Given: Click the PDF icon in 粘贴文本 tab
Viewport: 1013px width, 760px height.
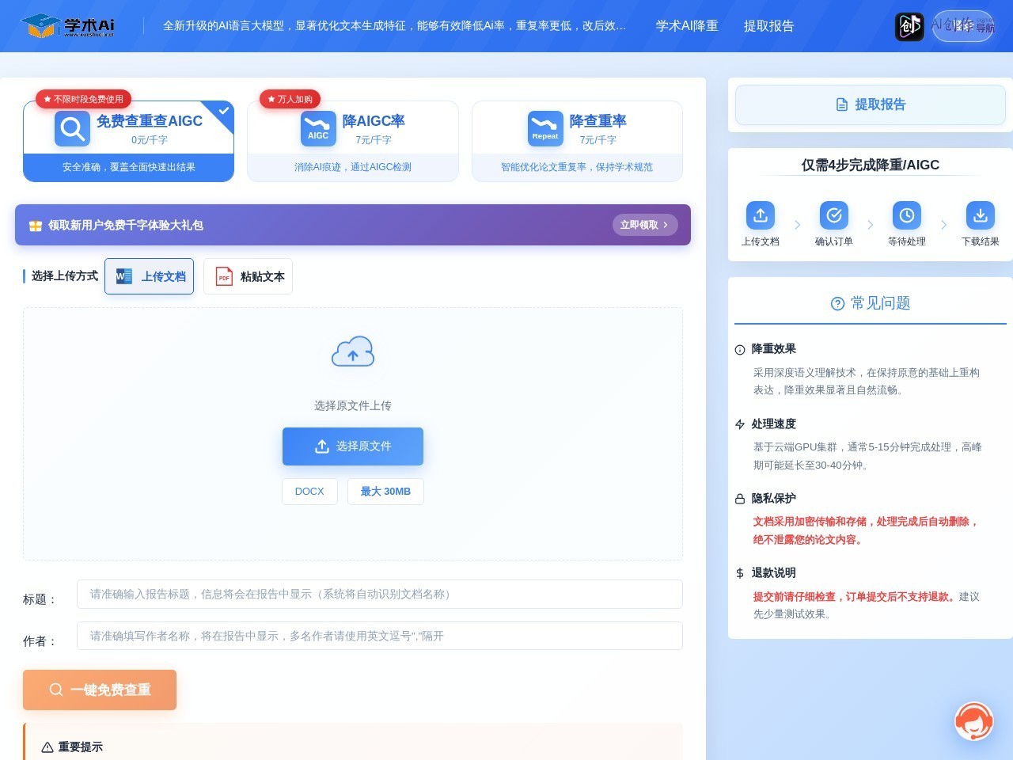Looking at the screenshot, I should (224, 276).
